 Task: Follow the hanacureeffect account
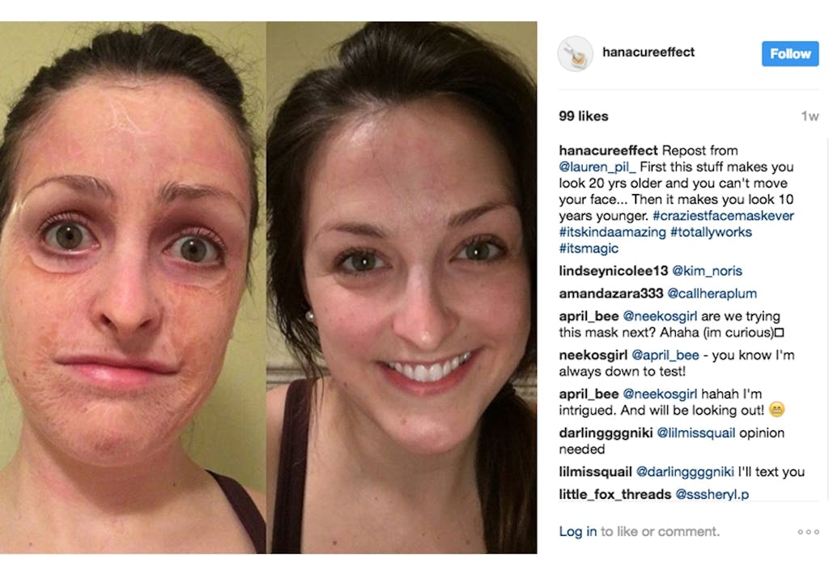[790, 54]
